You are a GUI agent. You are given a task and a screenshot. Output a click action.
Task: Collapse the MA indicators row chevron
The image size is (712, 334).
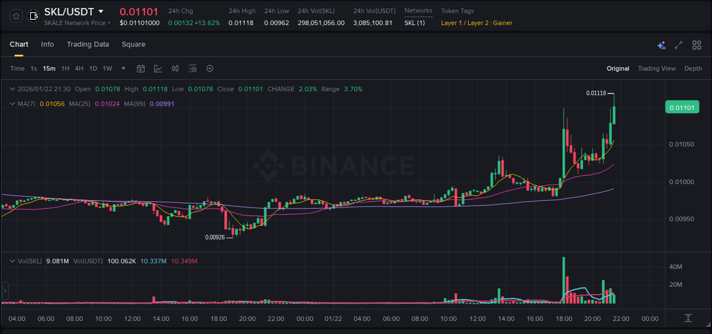coord(12,104)
